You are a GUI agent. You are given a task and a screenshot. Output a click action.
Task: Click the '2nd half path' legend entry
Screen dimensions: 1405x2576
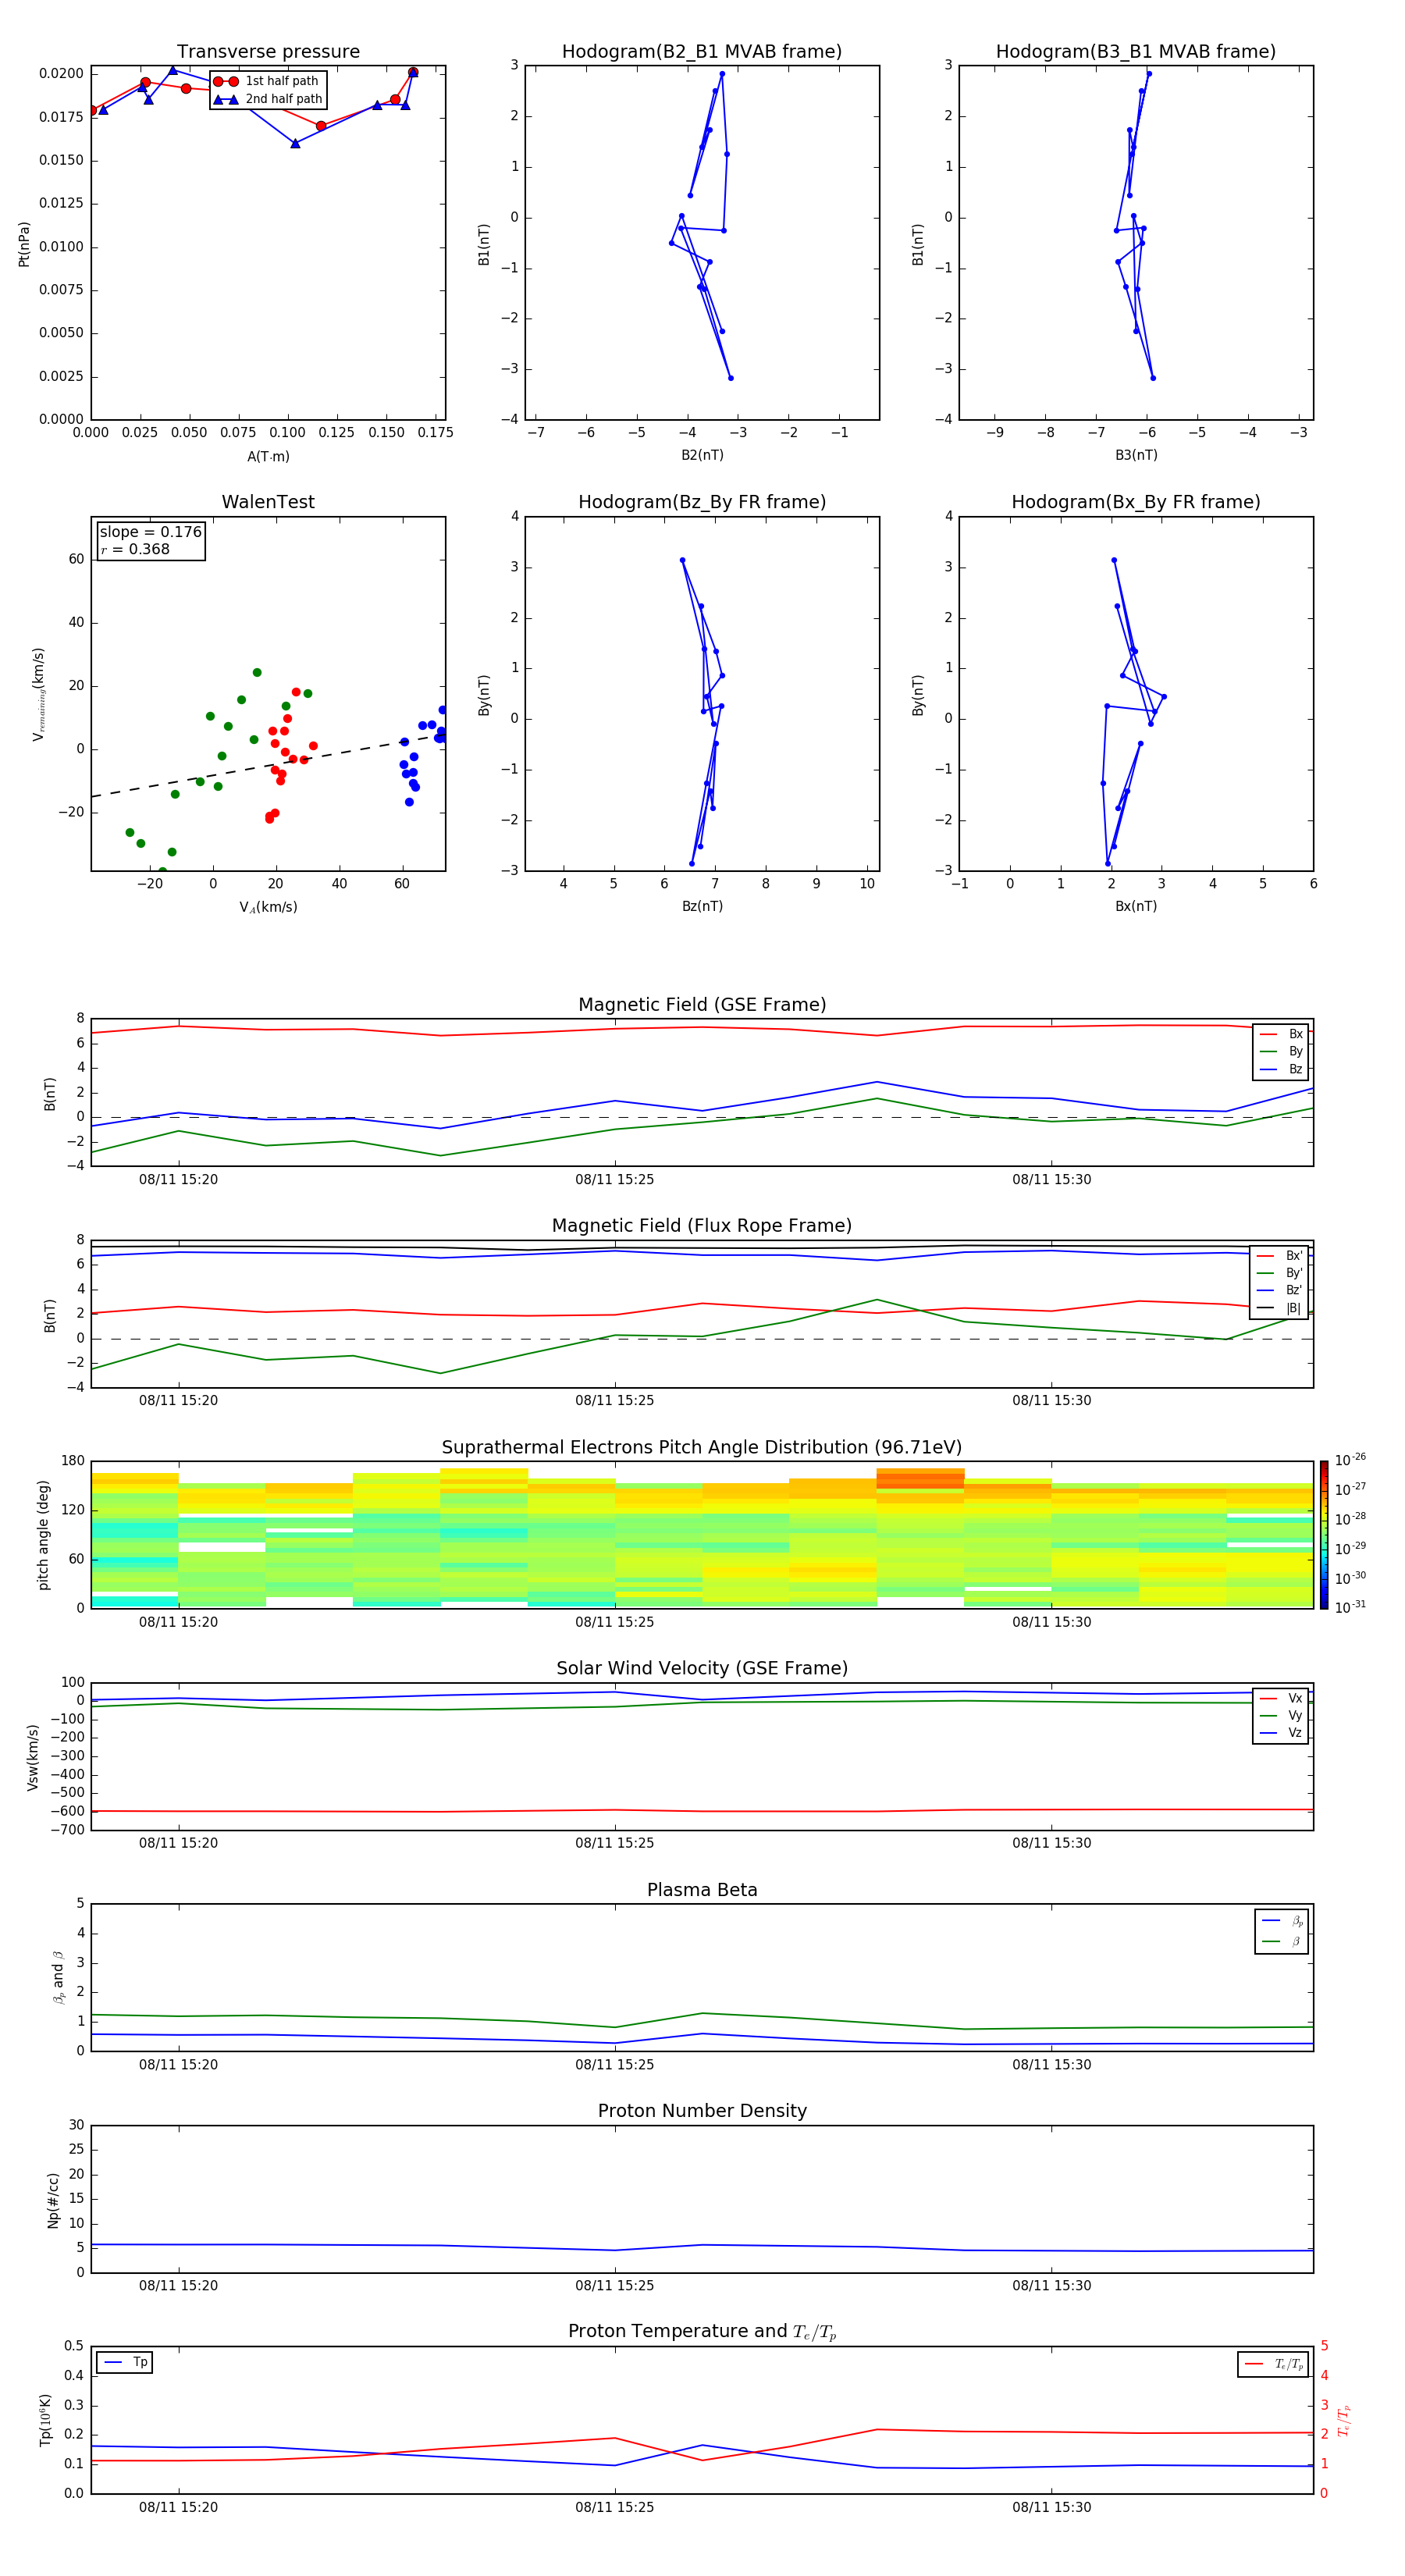point(268,99)
